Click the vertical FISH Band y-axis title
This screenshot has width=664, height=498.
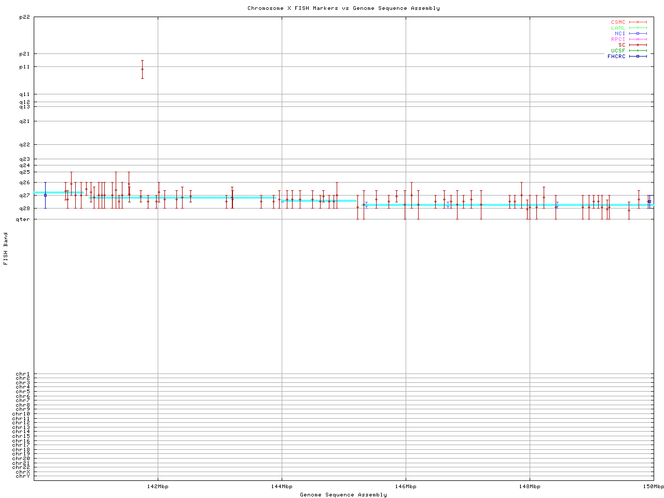click(x=6, y=248)
